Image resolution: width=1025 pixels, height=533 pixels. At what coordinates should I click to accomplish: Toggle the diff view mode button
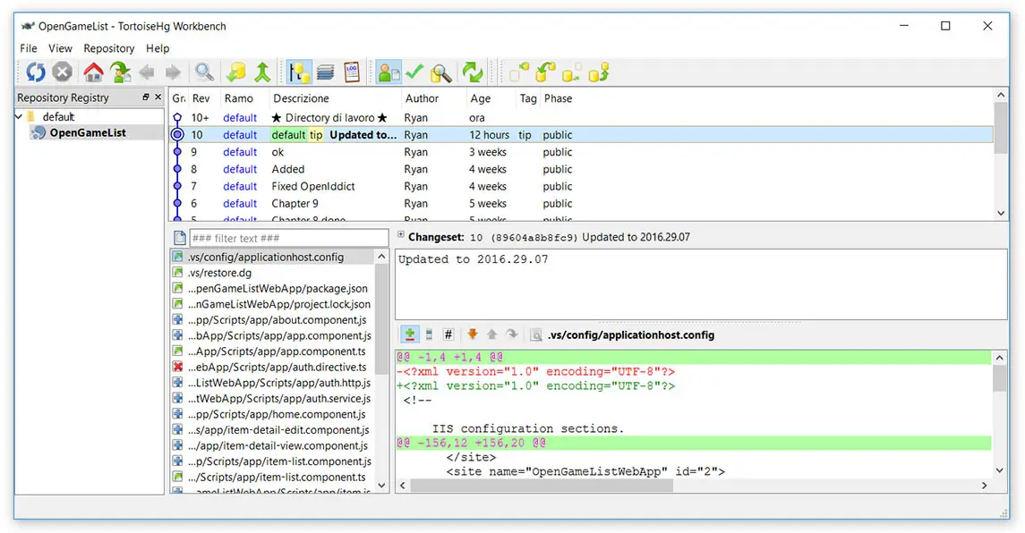point(410,334)
